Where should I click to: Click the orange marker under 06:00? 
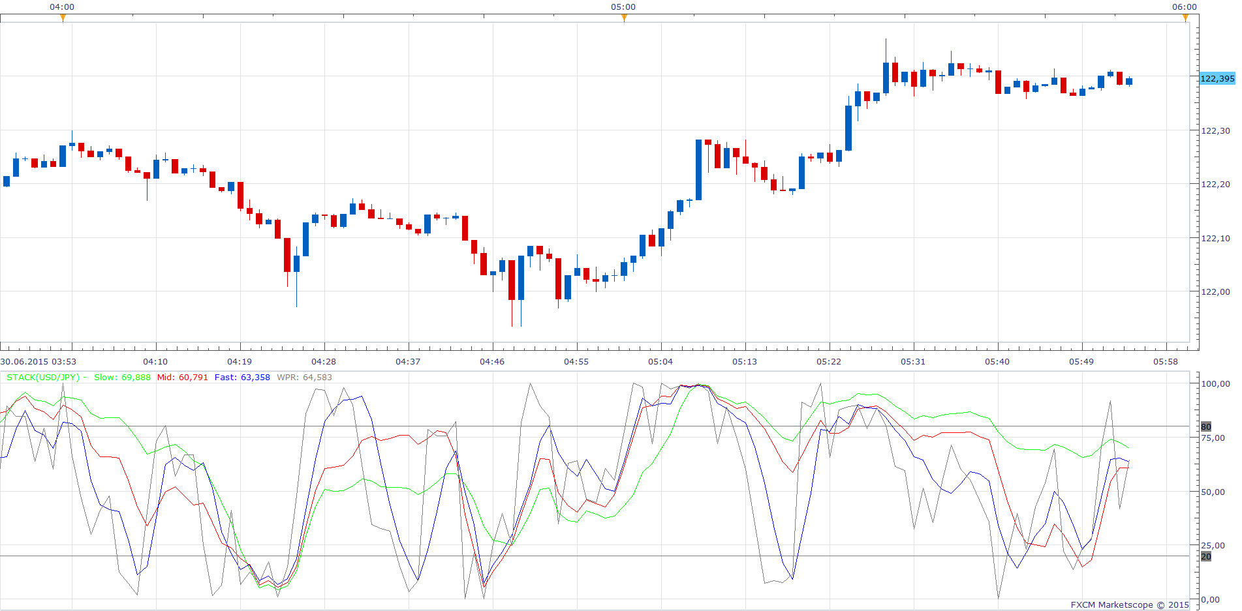[1185, 18]
